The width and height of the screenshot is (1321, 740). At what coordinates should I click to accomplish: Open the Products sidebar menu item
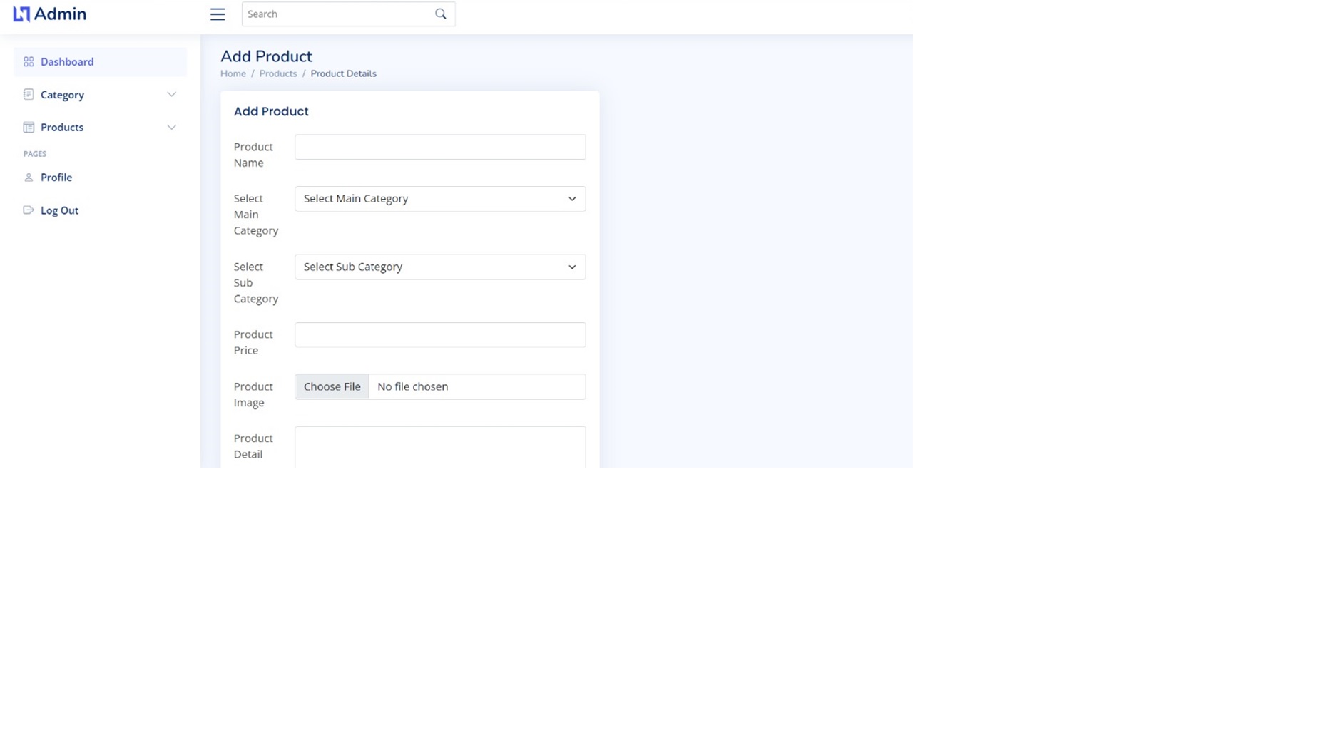click(x=100, y=128)
